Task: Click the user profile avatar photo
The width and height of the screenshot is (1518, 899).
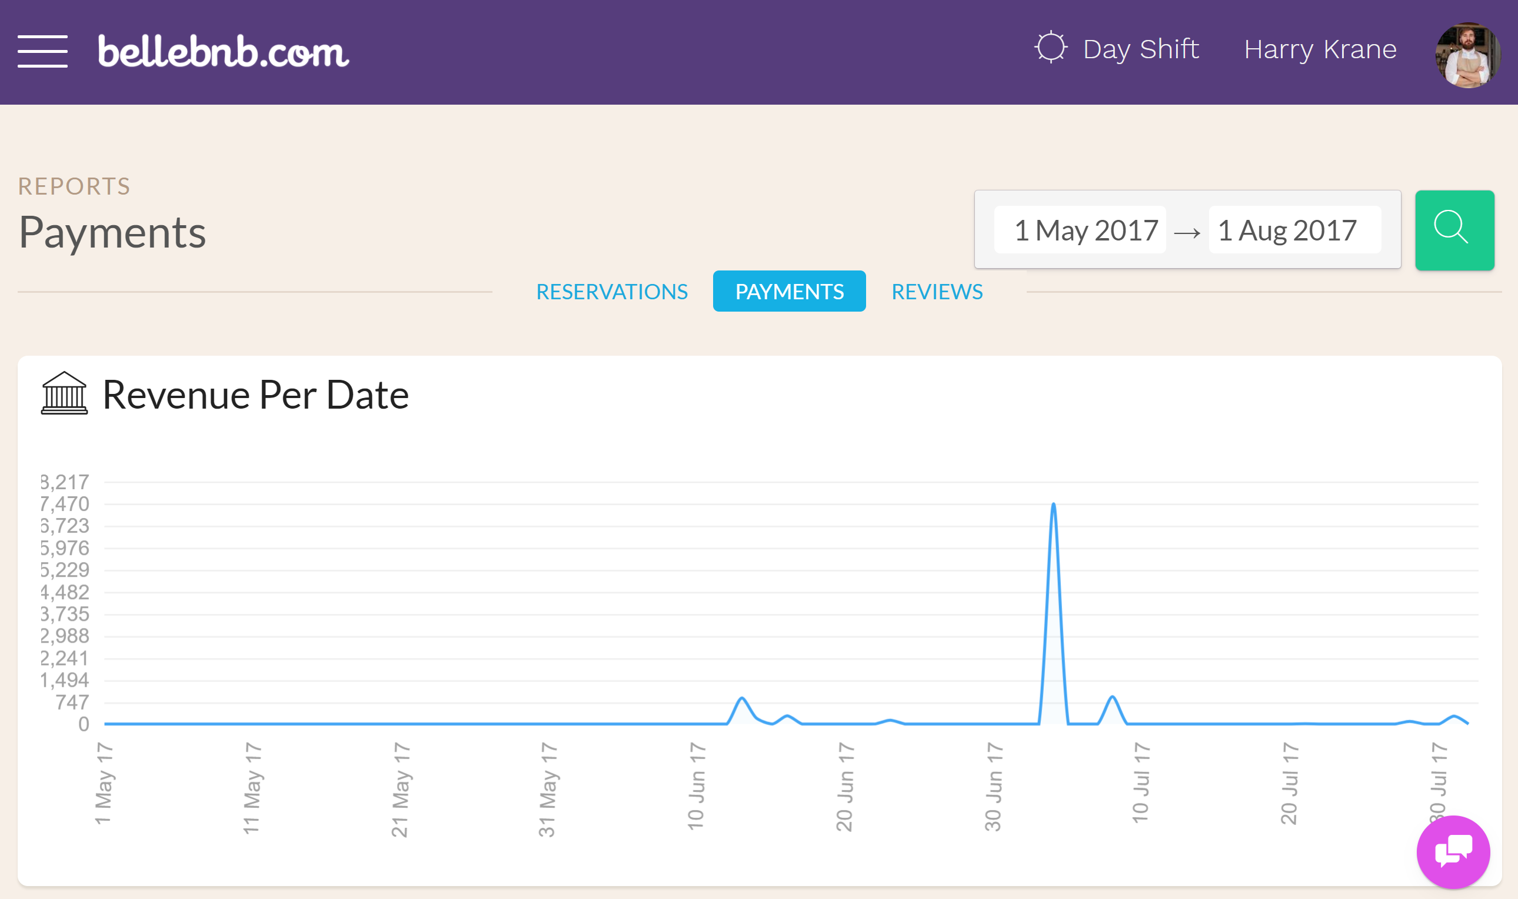Action: (x=1469, y=56)
